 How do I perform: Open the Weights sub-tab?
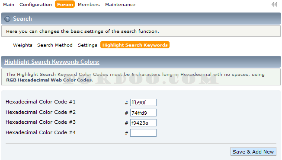tap(22, 45)
